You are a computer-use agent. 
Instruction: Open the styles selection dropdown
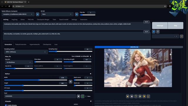(x=166, y=36)
